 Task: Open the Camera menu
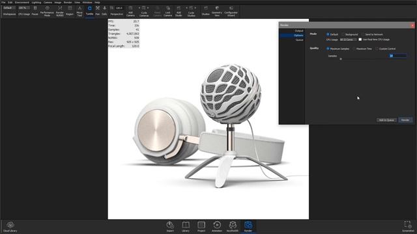tap(48, 3)
